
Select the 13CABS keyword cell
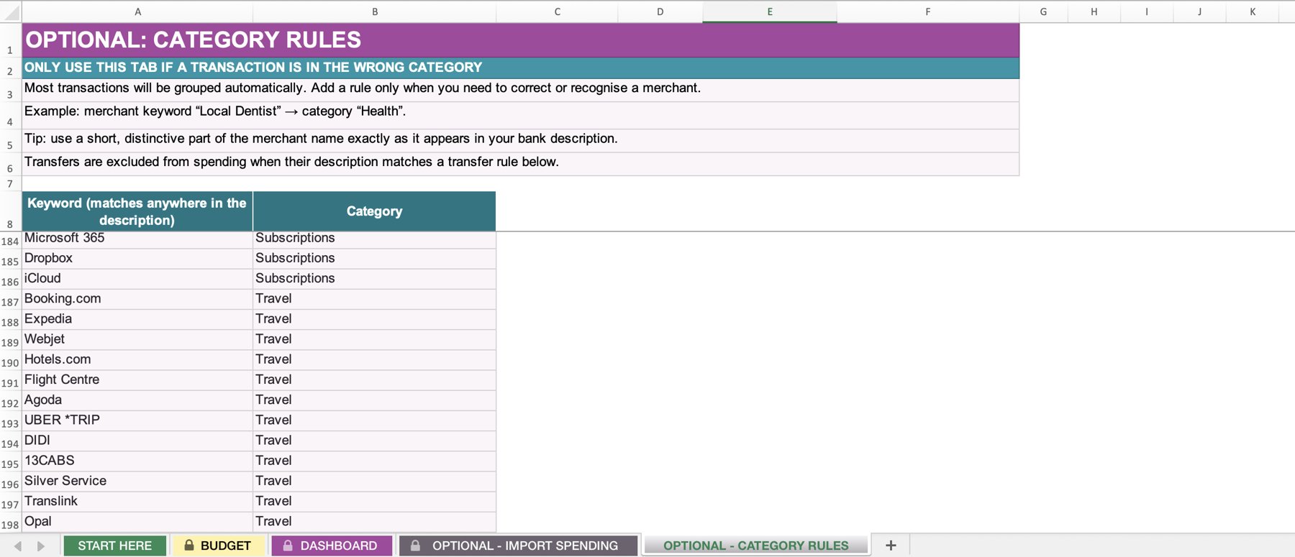[x=137, y=461]
